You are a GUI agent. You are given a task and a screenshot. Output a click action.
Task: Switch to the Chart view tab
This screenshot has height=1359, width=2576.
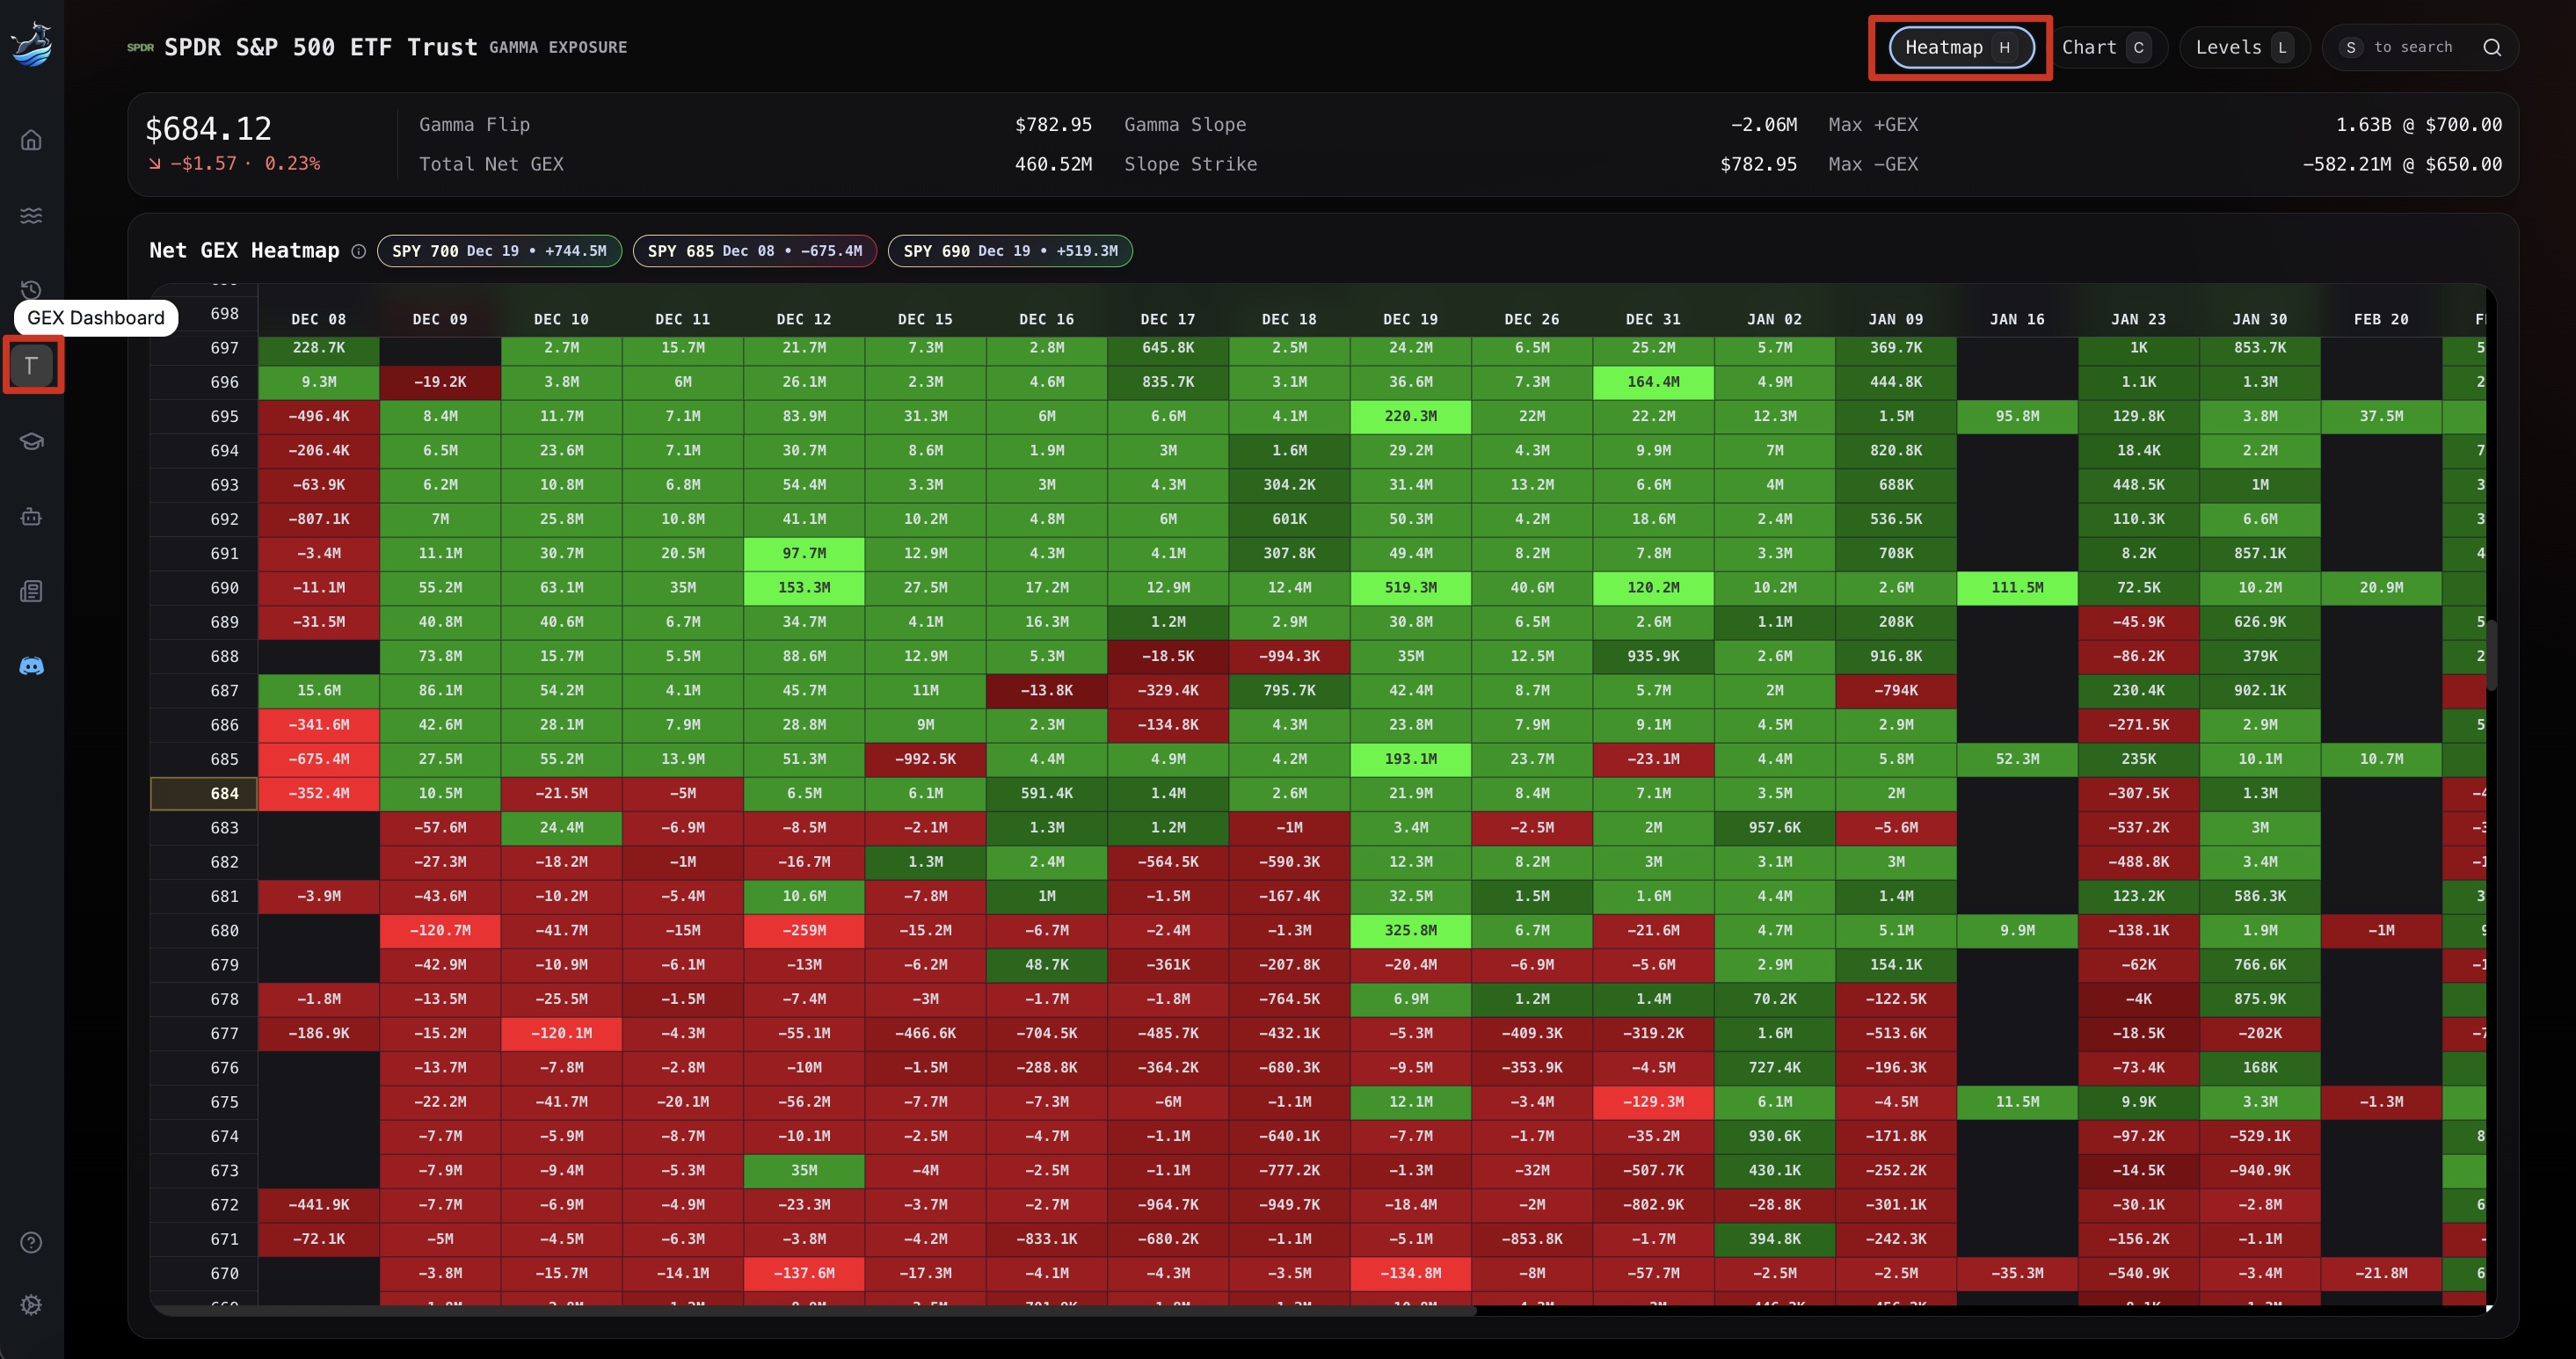[x=2104, y=47]
